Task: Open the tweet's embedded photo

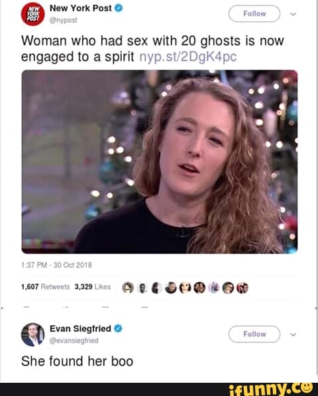Action: pyautogui.click(x=160, y=162)
